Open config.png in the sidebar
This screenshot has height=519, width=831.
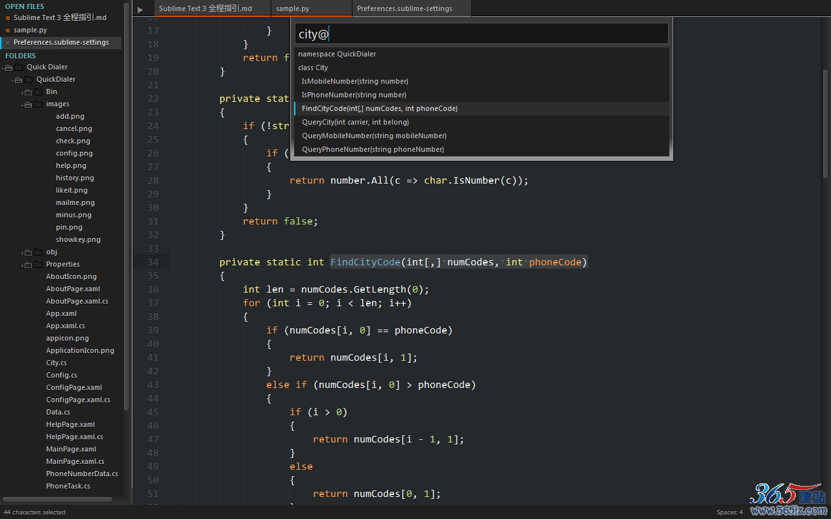tap(74, 154)
